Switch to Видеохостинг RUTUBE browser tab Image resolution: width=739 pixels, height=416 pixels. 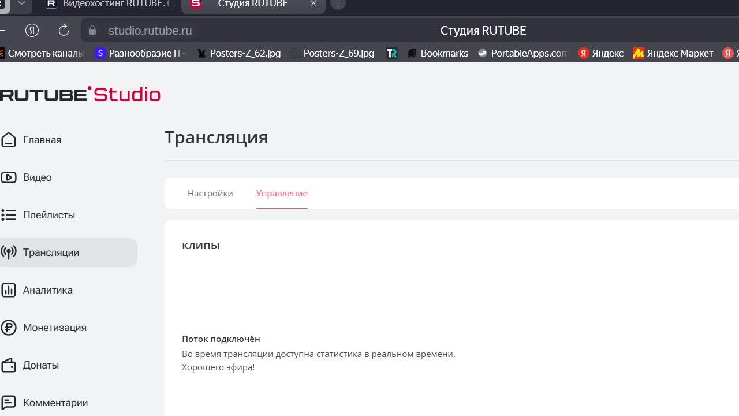[x=109, y=4]
